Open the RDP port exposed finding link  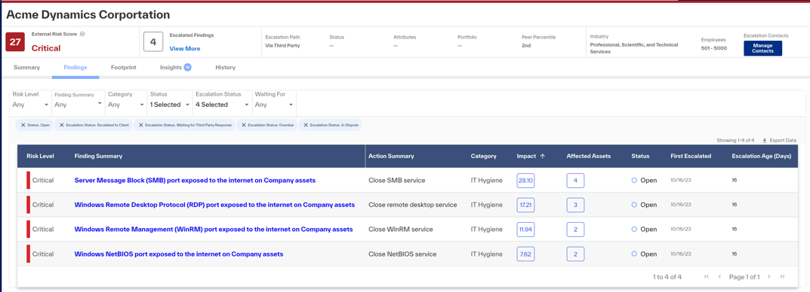click(214, 205)
